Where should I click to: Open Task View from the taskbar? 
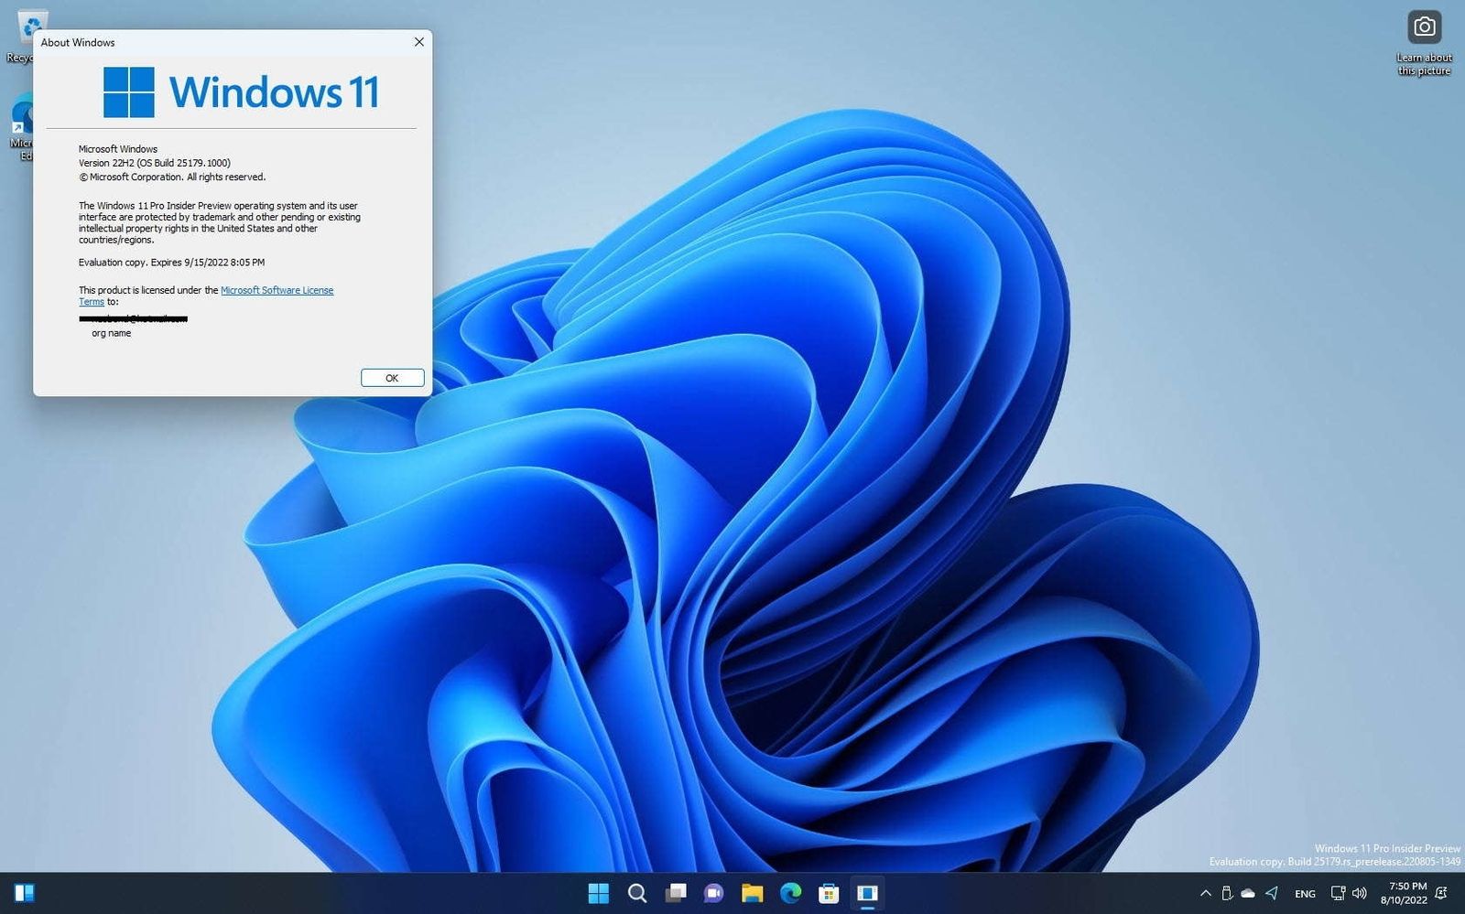676,893
